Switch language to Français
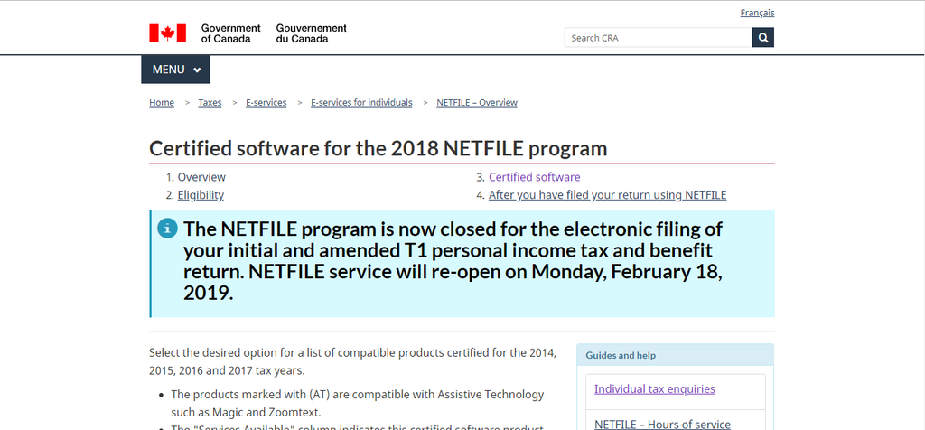Viewport: 925px width, 430px height. coord(758,13)
